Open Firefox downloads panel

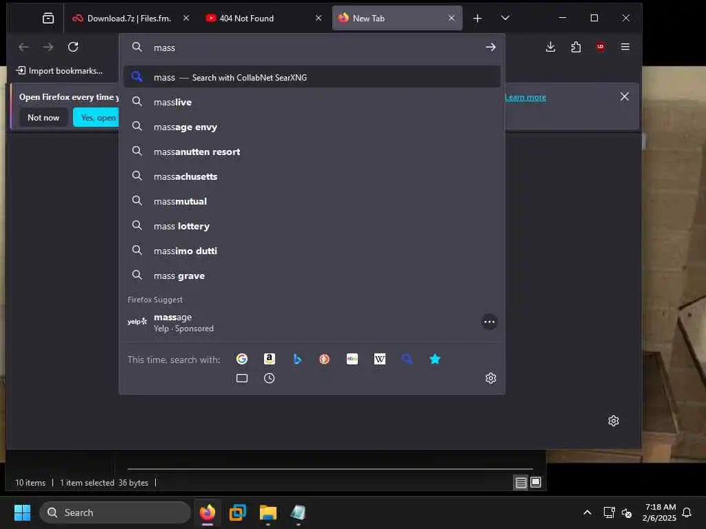pyautogui.click(x=550, y=47)
